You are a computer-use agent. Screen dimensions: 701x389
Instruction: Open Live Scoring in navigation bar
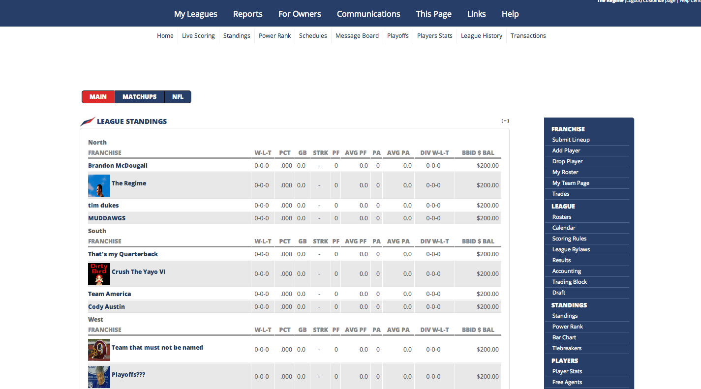198,36
